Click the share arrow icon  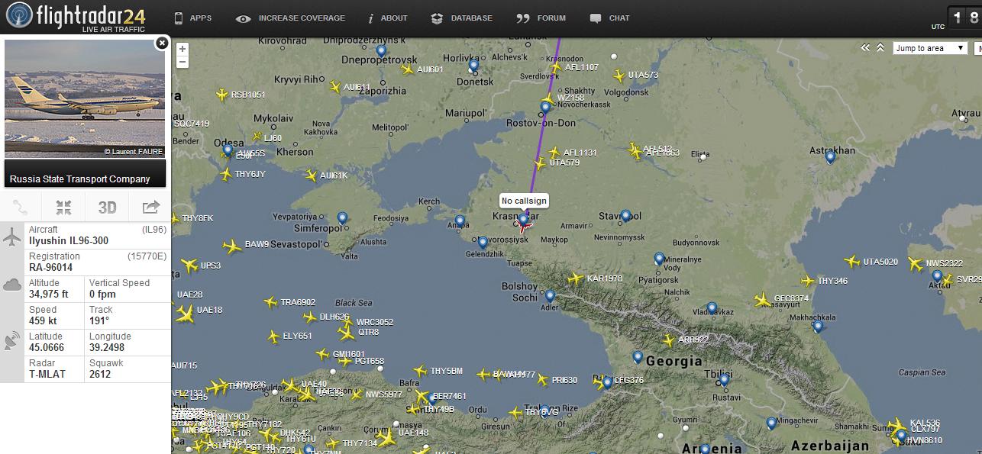[x=150, y=207]
